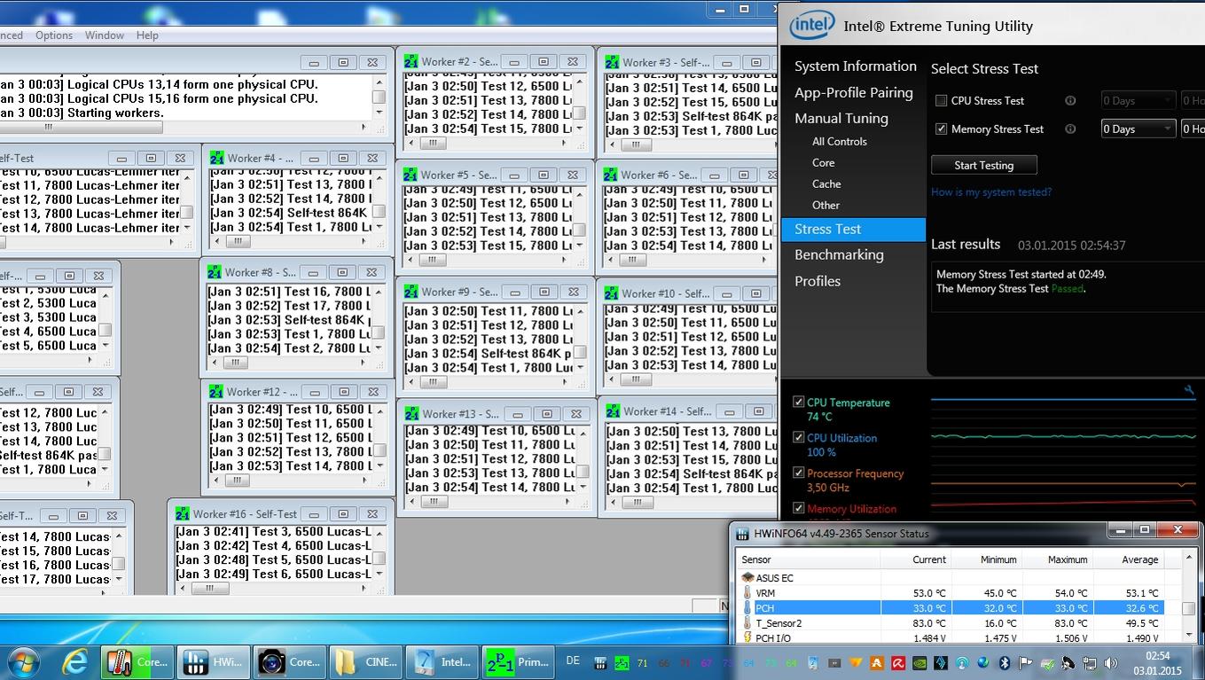Select Cache under Manual Tuning
1205x680 pixels.
[x=826, y=184]
